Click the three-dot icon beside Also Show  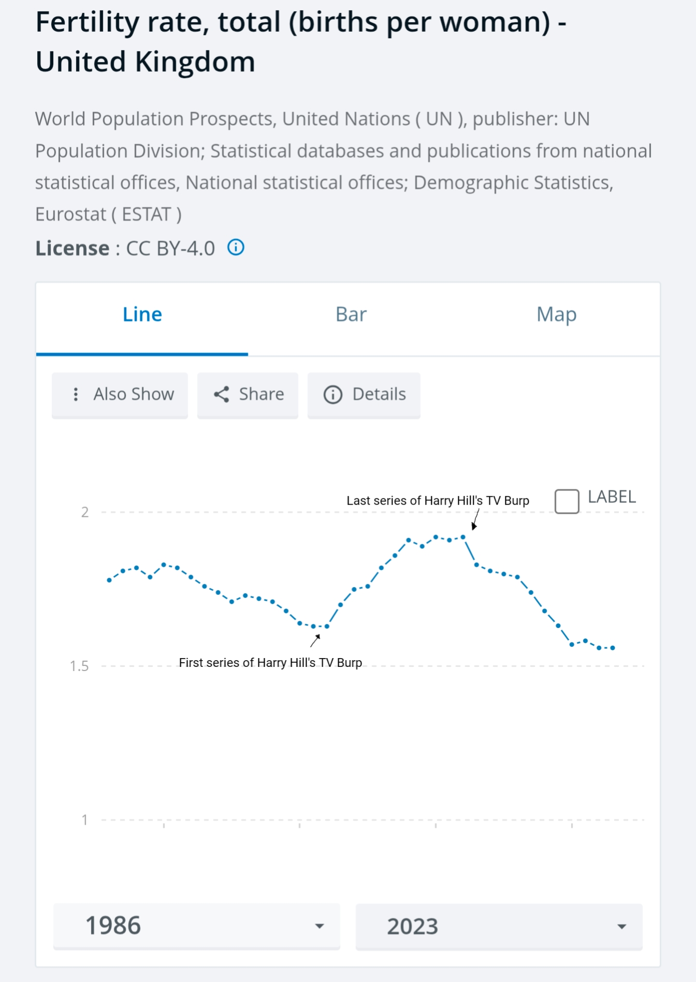[76, 394]
